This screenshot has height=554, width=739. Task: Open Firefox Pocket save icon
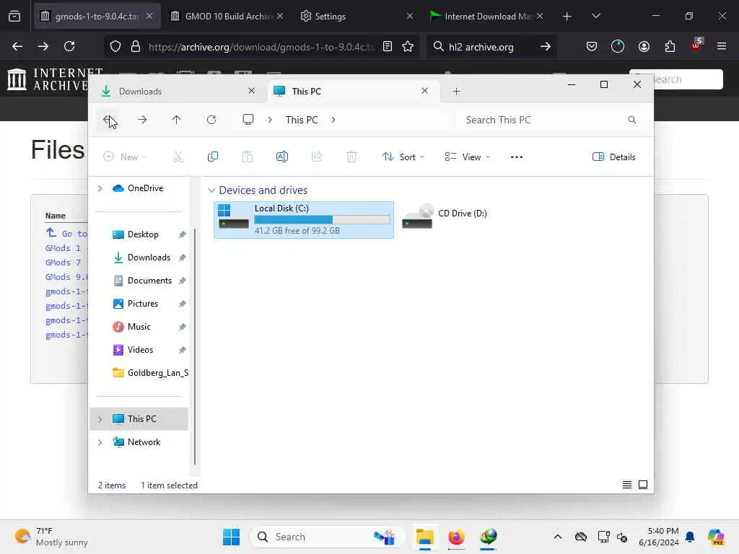(x=592, y=46)
